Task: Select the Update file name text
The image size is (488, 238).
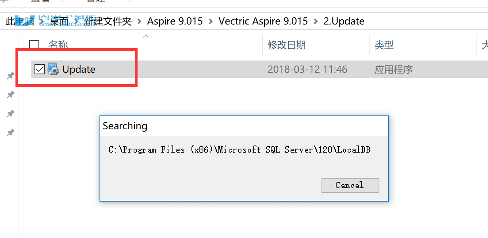Action: 79,69
